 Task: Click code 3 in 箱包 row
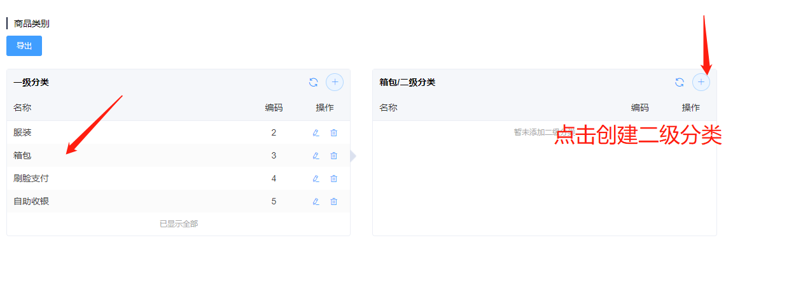point(274,155)
